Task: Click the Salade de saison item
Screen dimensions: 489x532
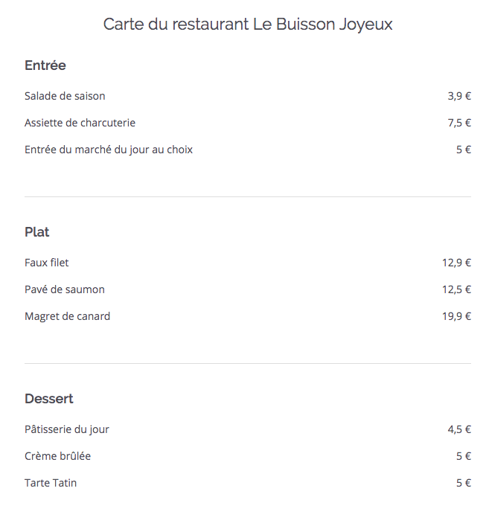Action: point(65,96)
